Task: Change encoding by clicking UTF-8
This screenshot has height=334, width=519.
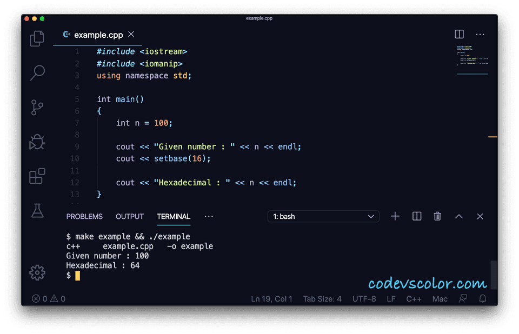Action: 364,298
